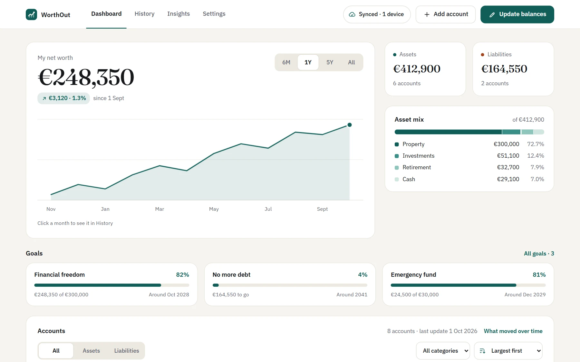This screenshot has width=580, height=362.
Task: Click the orange dot beside Liabilities
Action: coord(483,55)
